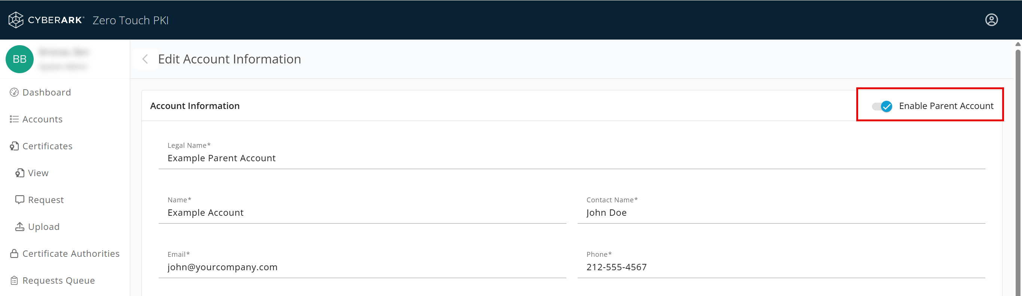
Task: Open the Requests Queue menu item
Action: (58, 280)
